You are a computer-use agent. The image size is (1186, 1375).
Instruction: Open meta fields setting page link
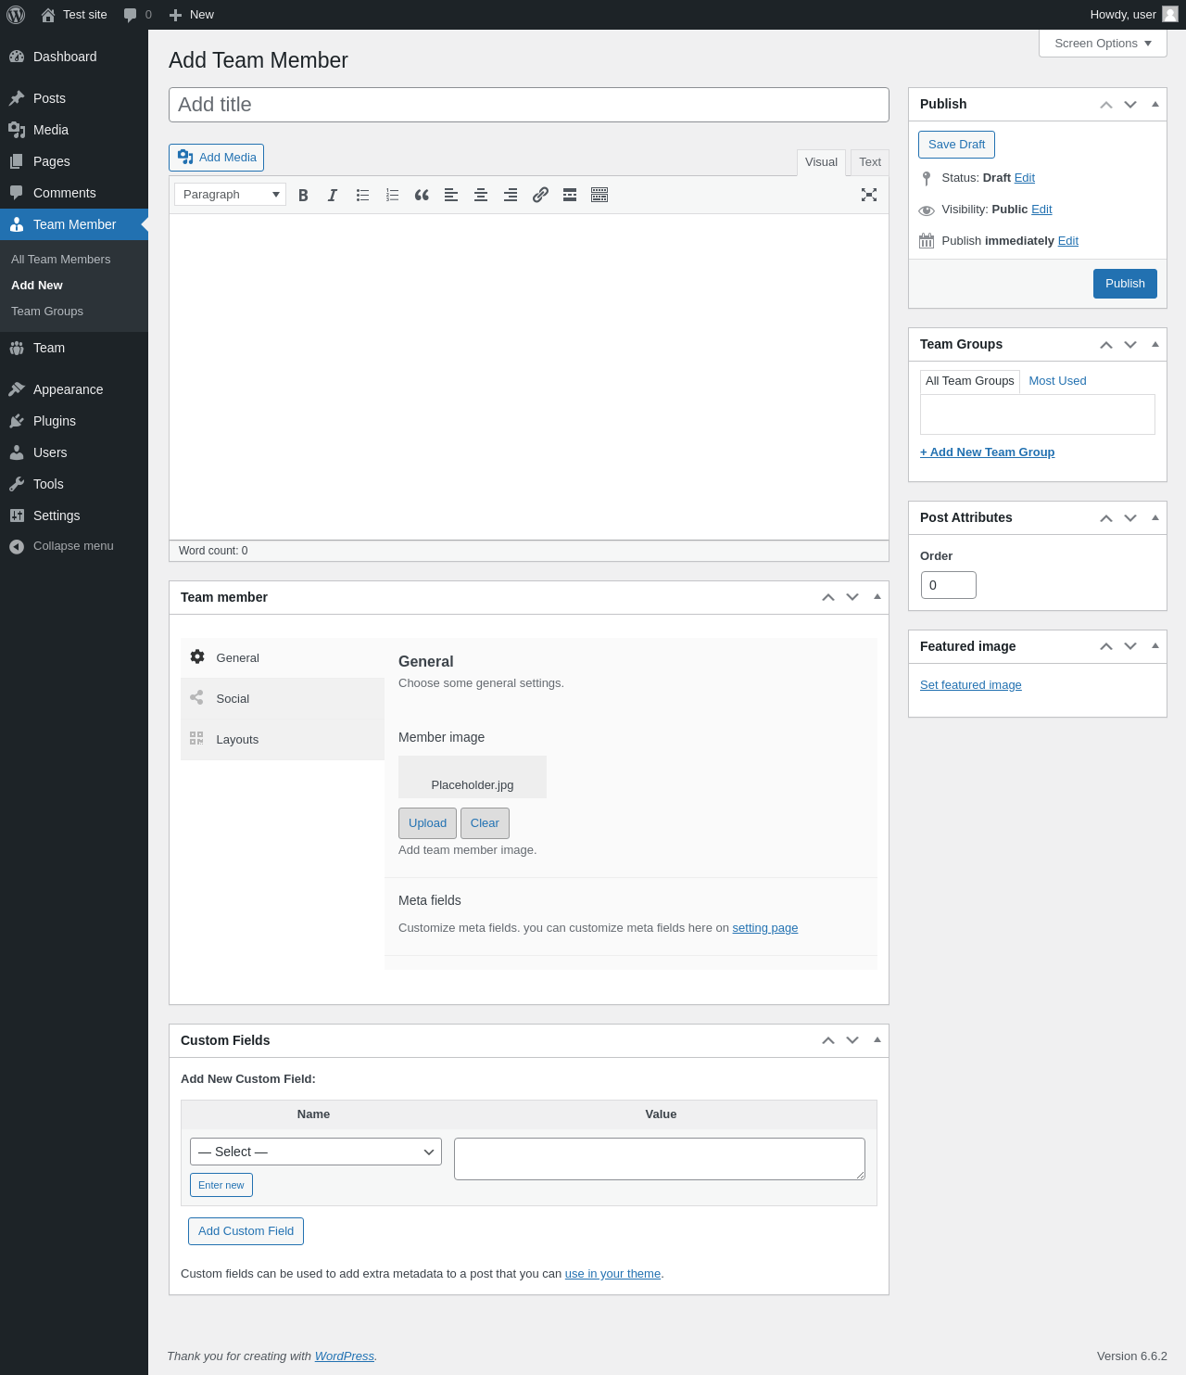point(764,928)
